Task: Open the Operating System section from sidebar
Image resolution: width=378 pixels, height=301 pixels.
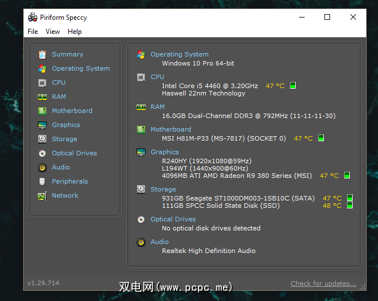Action: 81,68
